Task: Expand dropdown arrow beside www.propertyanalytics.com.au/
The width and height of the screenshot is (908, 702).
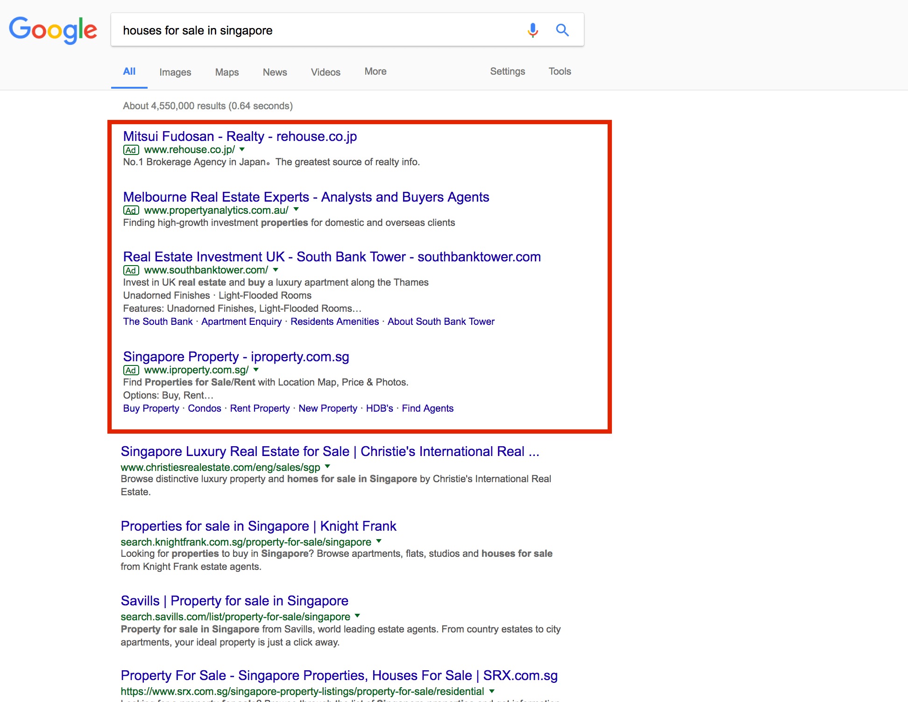Action: pyautogui.click(x=296, y=210)
